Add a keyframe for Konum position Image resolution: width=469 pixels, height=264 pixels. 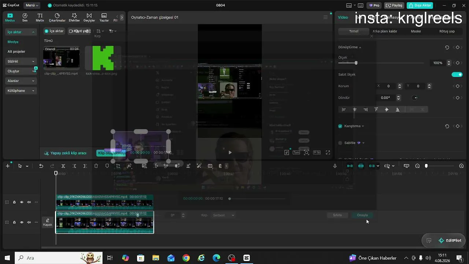[x=457, y=86]
